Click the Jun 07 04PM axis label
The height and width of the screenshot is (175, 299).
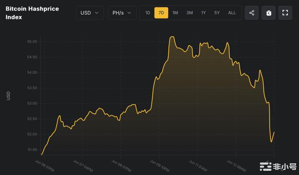pos(83,166)
